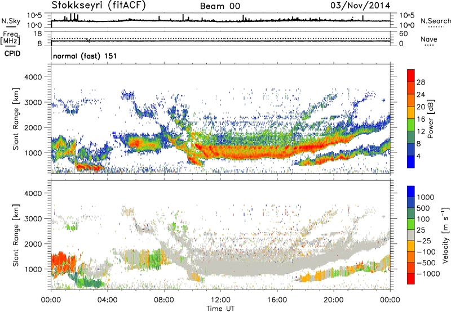Click the -1000 label on the Velocity colorbar
Screen dimensions: 451x312
(x=428, y=274)
